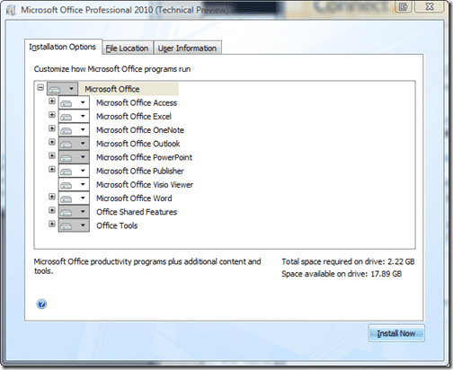The width and height of the screenshot is (453, 370).
Task: Select the Office Tools tree item label
Action: 117,225
